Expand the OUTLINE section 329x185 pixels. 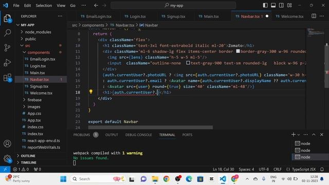pos(28,156)
